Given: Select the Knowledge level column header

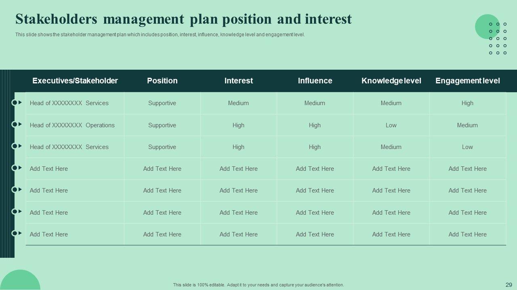Looking at the screenshot, I should point(391,81).
